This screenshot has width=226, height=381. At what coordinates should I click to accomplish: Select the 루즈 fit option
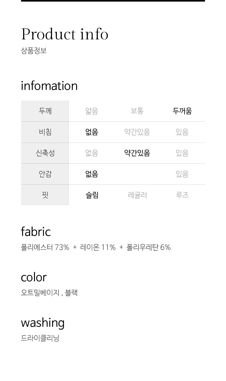point(182,195)
